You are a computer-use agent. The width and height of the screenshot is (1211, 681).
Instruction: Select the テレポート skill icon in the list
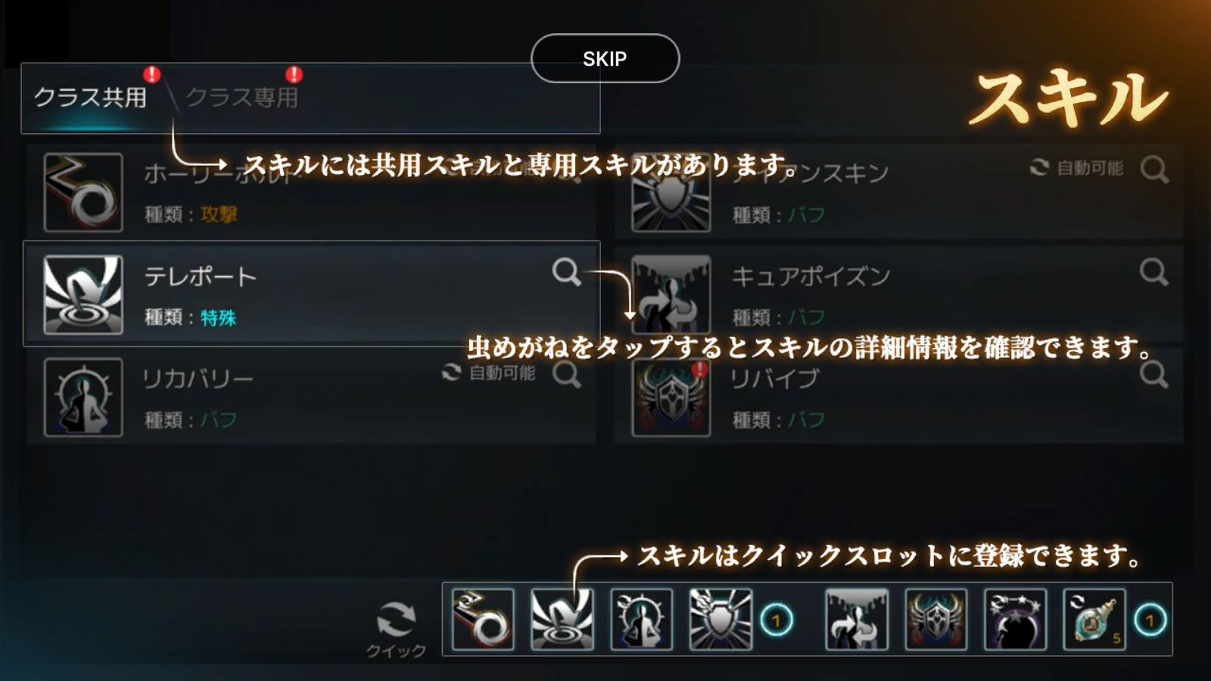click(x=83, y=294)
